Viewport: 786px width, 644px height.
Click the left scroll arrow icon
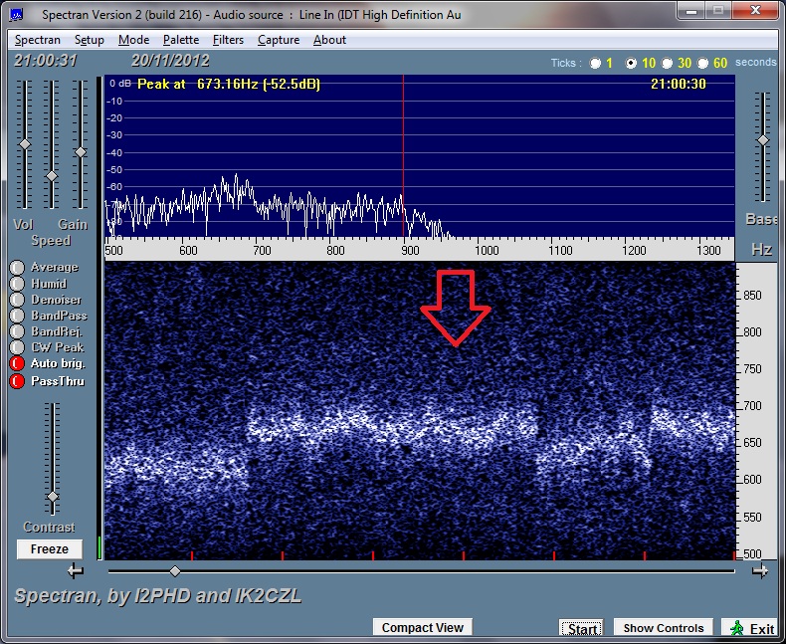[x=76, y=570]
